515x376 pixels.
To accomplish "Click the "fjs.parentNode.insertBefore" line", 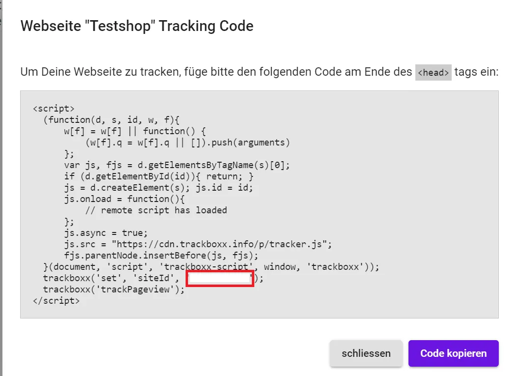I will click(162, 256).
